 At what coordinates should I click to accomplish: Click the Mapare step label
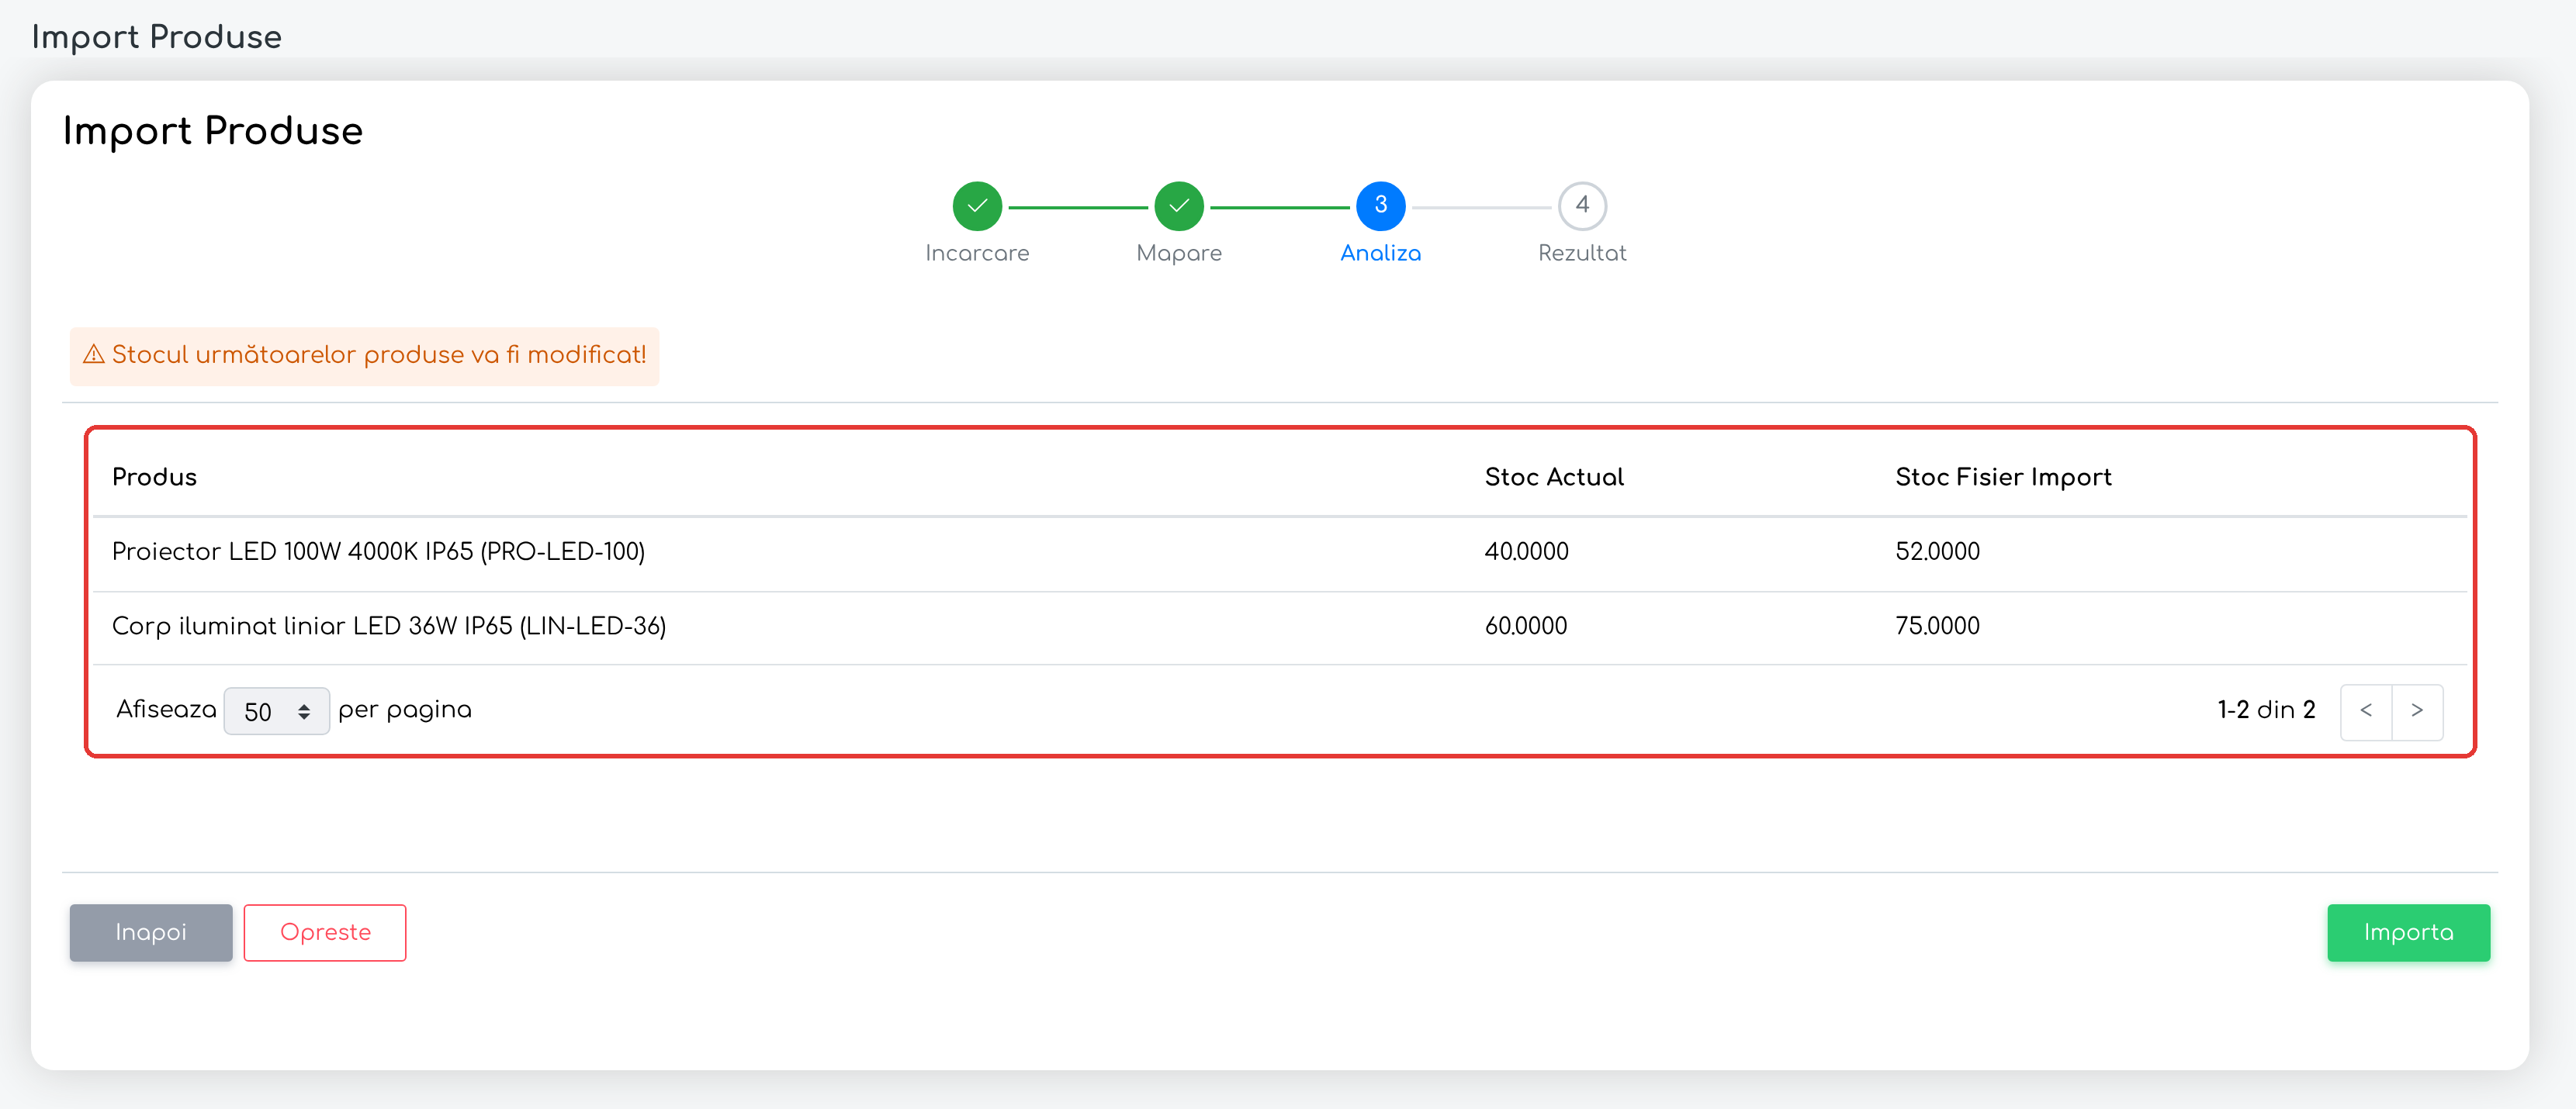(1179, 254)
